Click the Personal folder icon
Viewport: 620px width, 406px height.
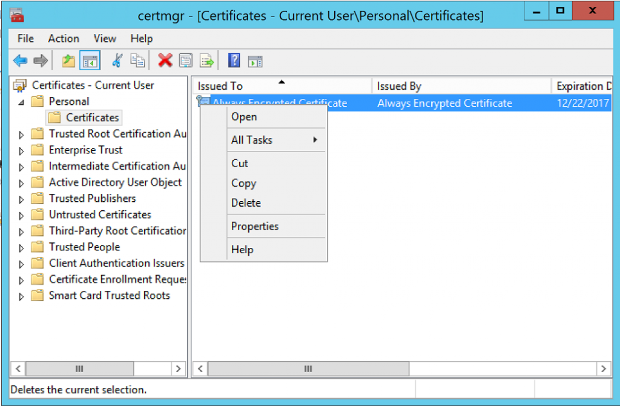(x=37, y=101)
